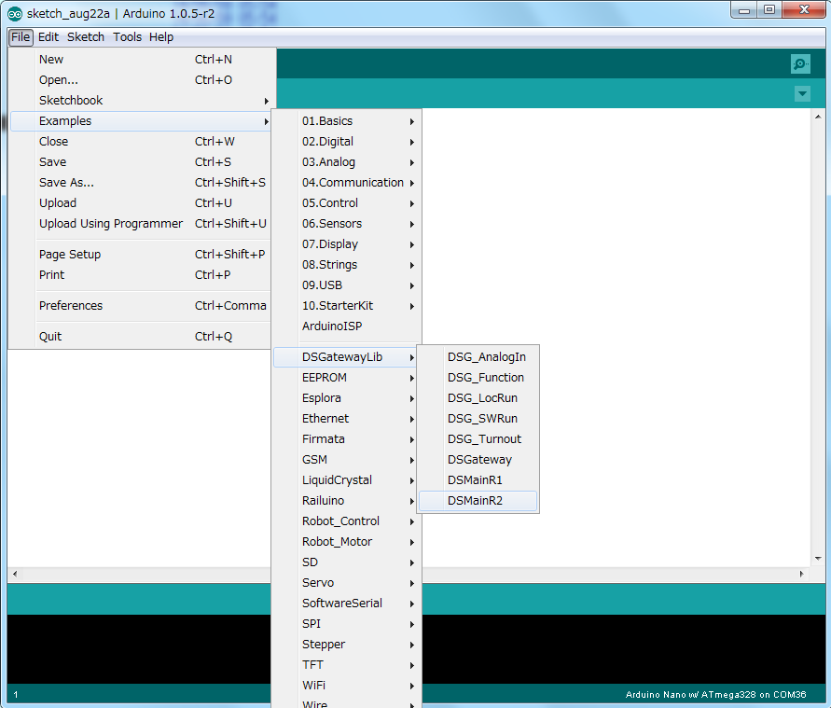The image size is (831, 708).
Task: Expand the 03.Analog examples submenu
Action: [347, 162]
